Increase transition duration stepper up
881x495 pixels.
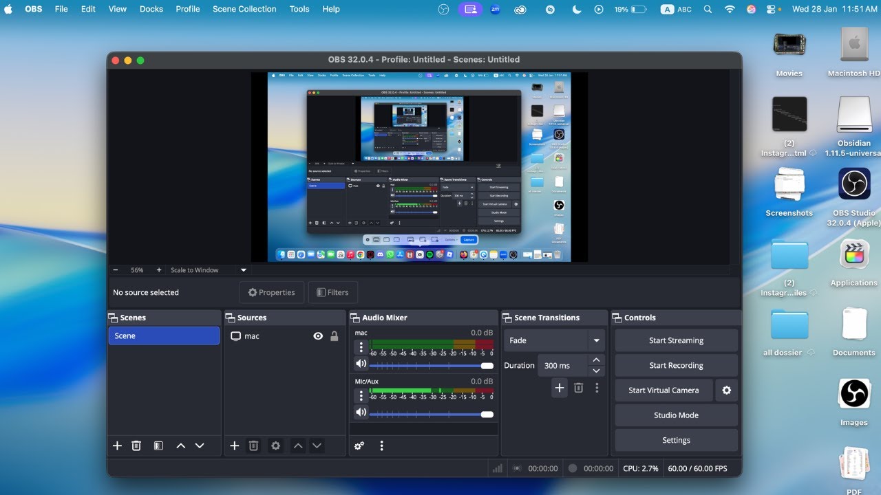[597, 360]
